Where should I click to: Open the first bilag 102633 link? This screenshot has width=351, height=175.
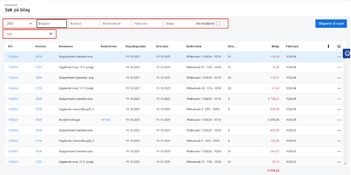coord(14,131)
